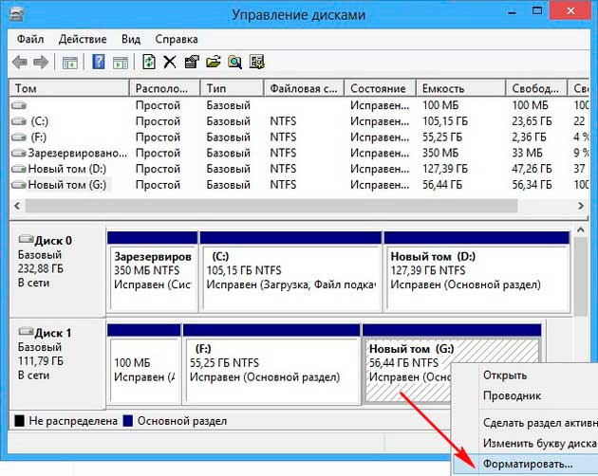This screenshot has width=598, height=476.
Task: Click the Disk Management title bar icon
Action: coord(17,14)
